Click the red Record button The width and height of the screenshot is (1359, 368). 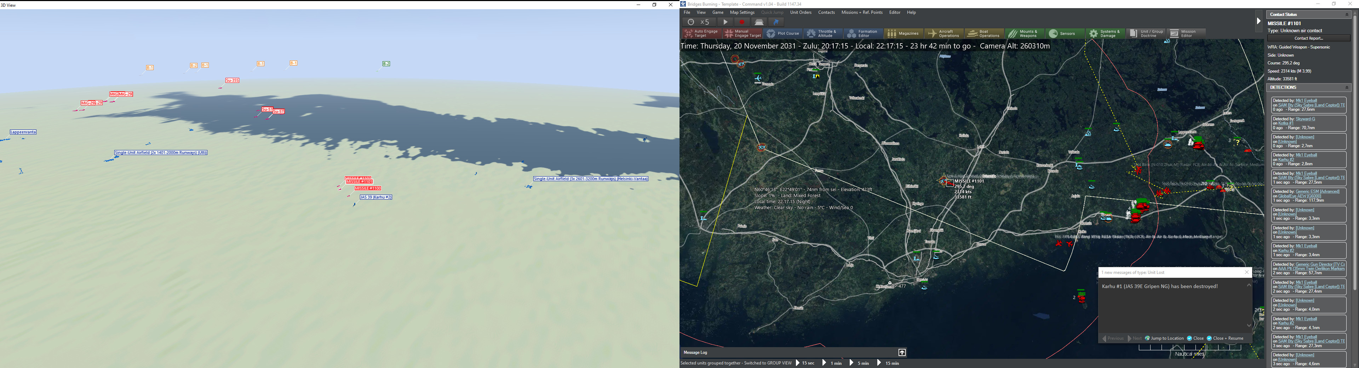click(x=742, y=22)
